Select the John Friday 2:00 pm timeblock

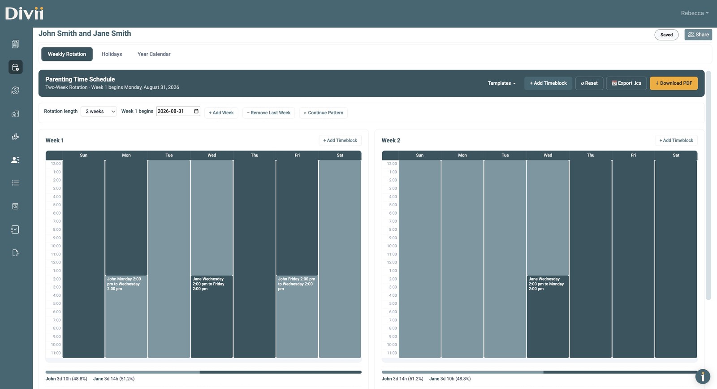click(x=297, y=316)
